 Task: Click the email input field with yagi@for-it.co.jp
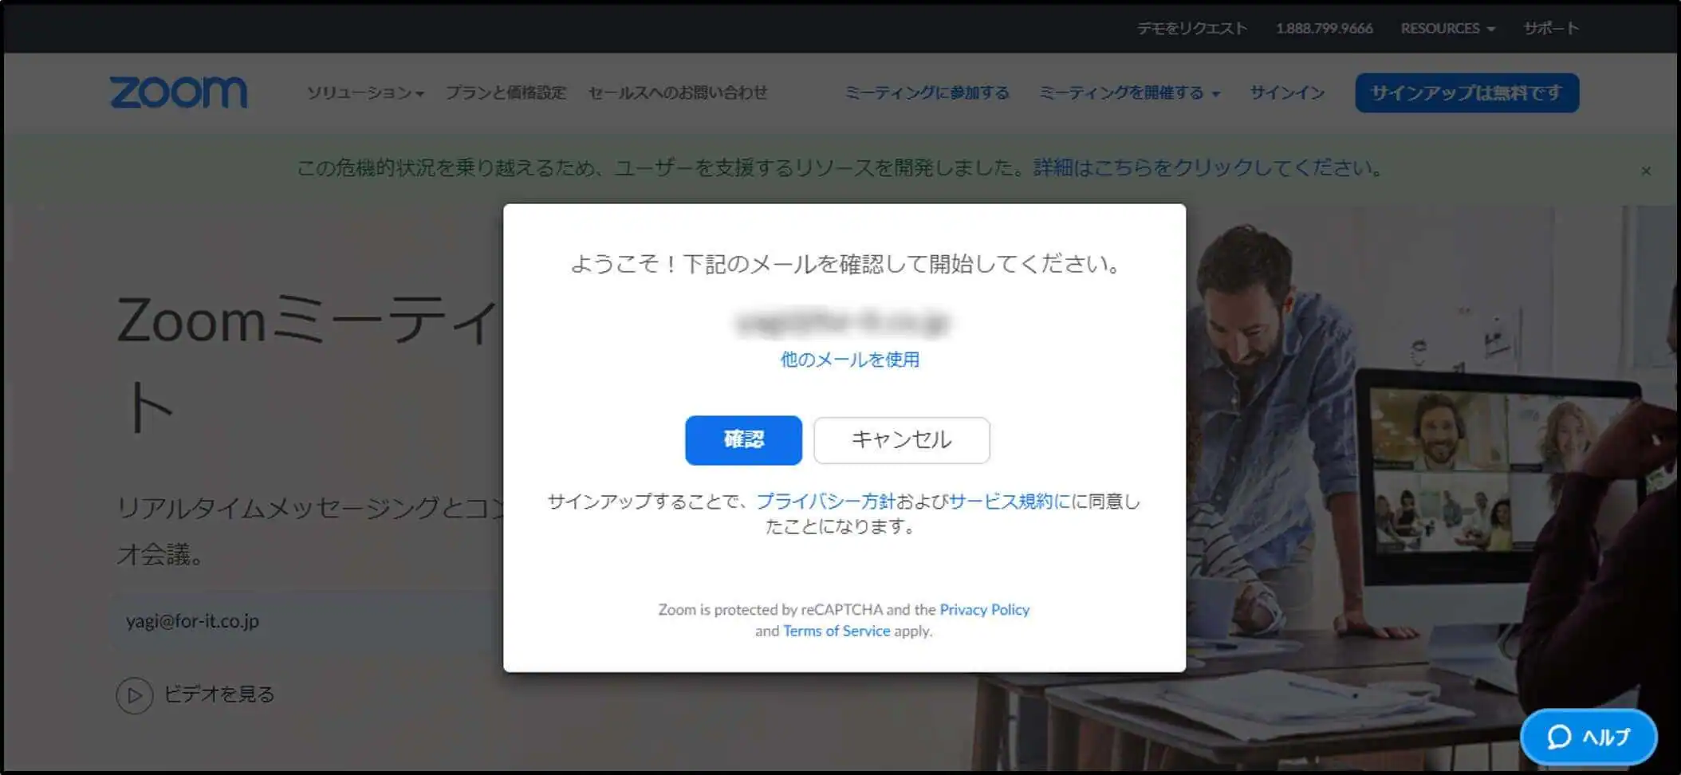(x=307, y=621)
